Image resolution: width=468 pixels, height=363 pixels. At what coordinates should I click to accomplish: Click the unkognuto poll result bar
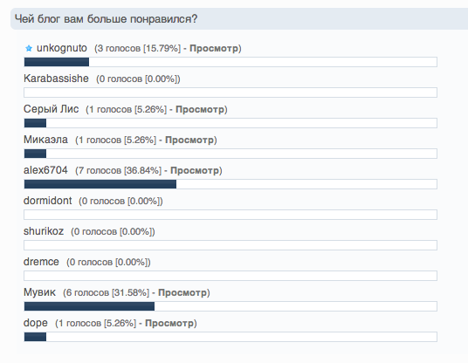point(231,62)
